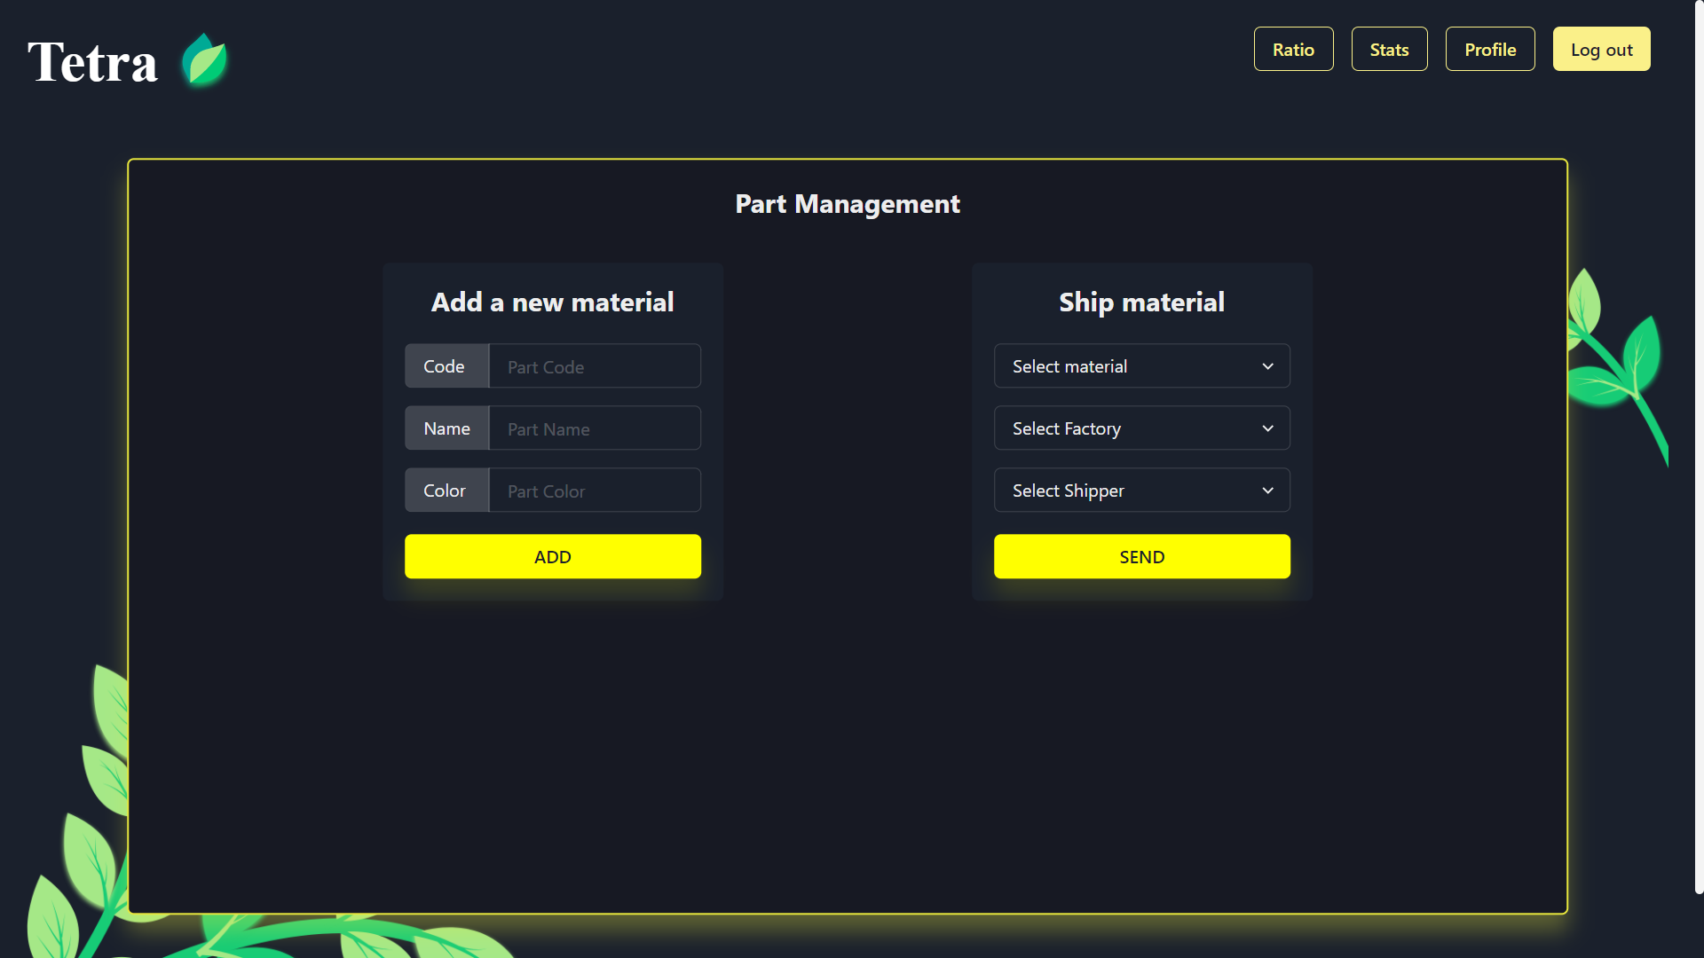
Task: Click the Code label addon
Action: pos(446,366)
